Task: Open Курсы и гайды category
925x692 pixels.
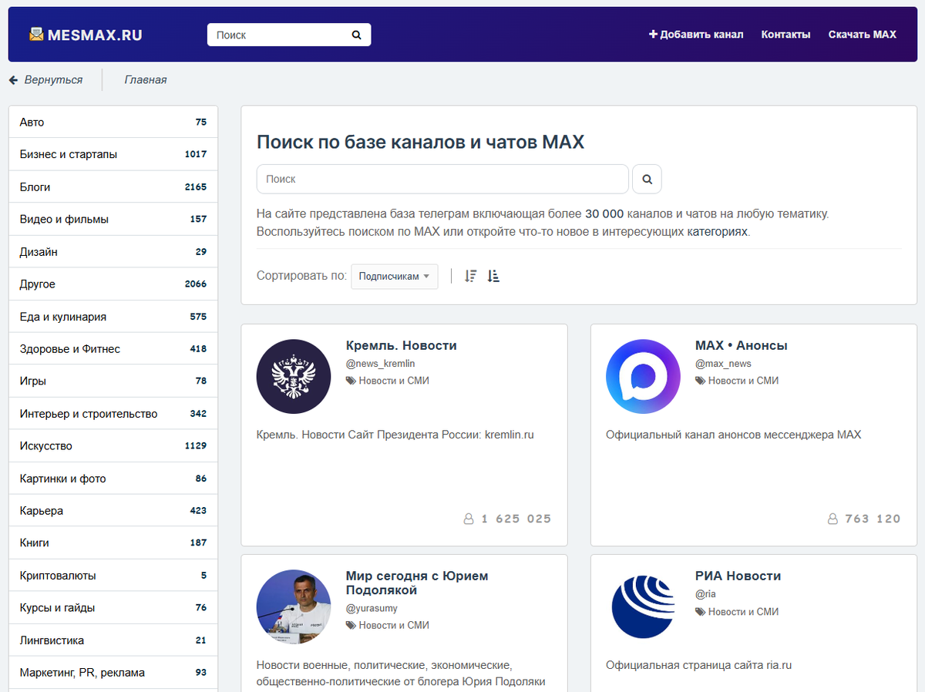Action: (113, 608)
